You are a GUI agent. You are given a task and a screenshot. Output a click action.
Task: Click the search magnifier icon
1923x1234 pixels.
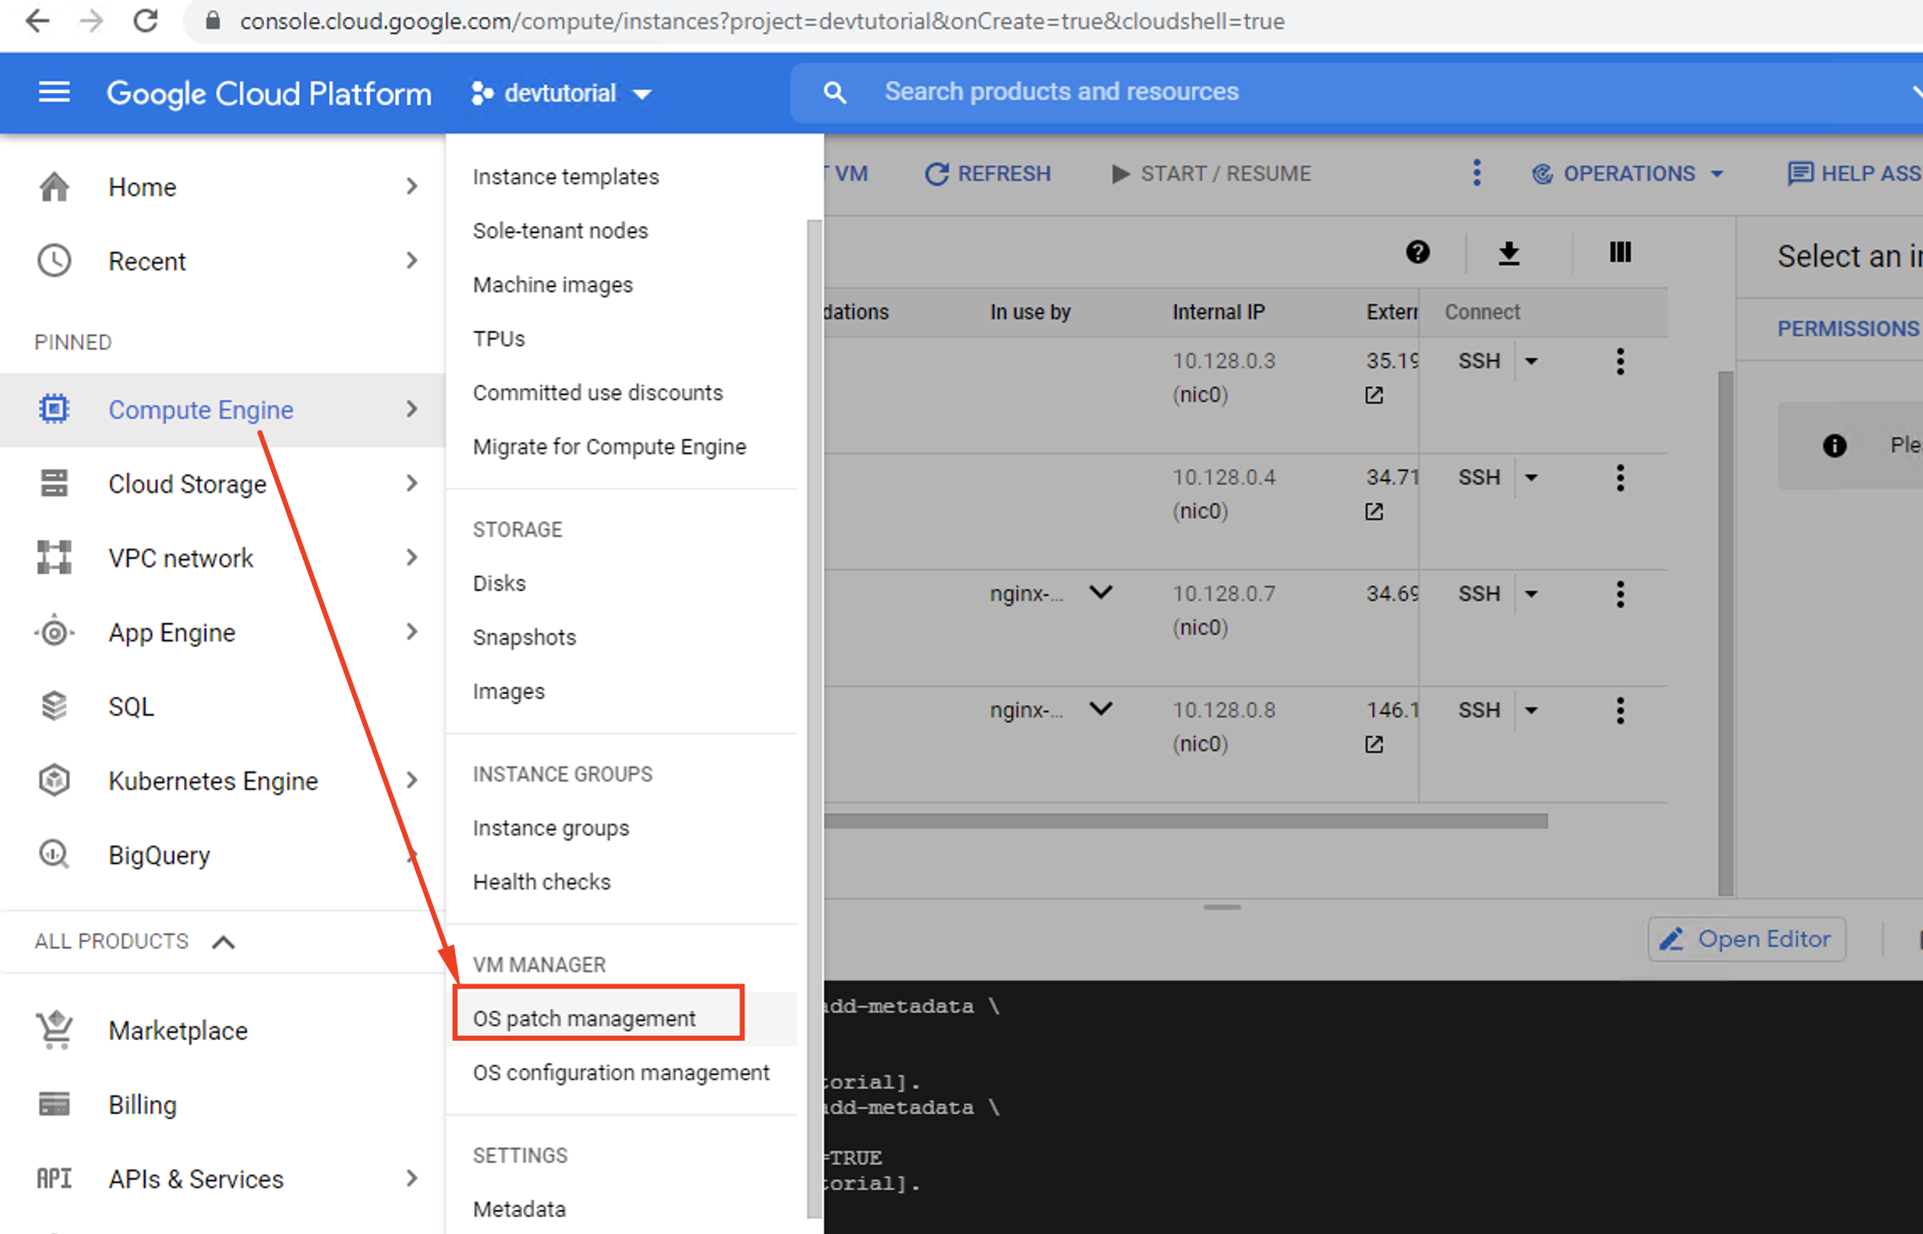click(834, 92)
